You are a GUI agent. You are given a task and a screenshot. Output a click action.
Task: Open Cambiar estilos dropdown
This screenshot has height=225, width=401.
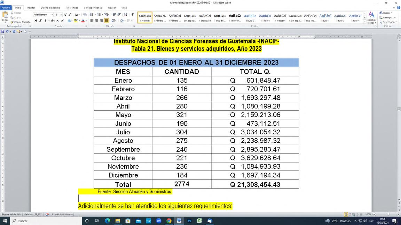[x=372, y=18]
